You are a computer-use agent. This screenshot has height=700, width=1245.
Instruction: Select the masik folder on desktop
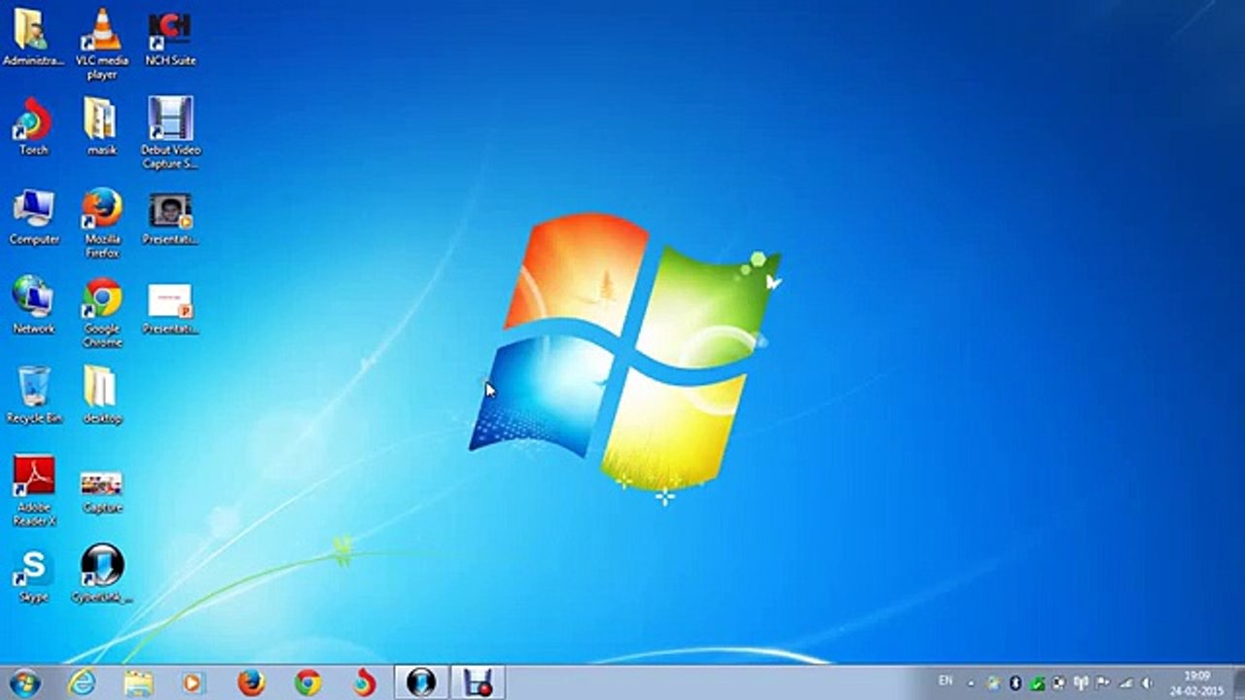point(101,126)
